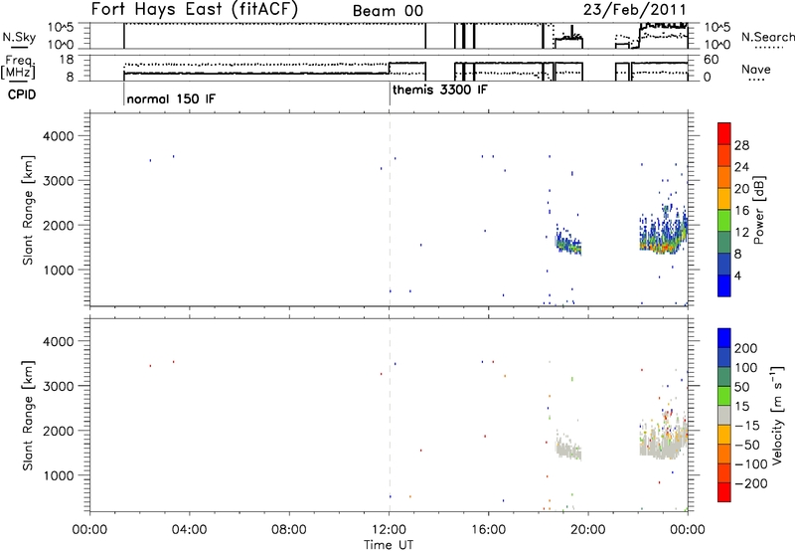Pick the bright green 15–50 Velocity colorbar segment
Screen dimensions: 795x551
[x=724, y=395]
